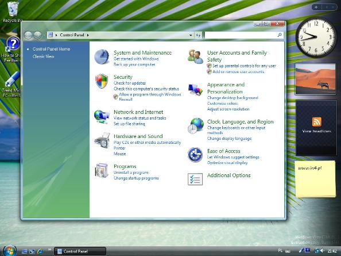The image size is (341, 256).
Task: Click the User Accounts people icon
Action: 195,56
